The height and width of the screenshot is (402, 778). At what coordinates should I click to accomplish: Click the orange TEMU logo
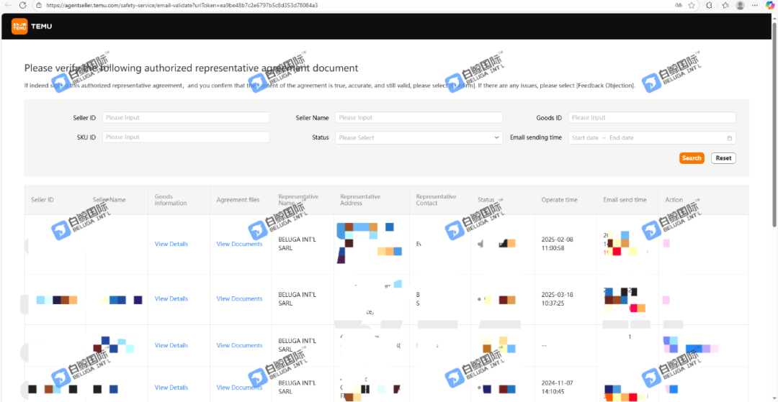pyautogui.click(x=19, y=26)
